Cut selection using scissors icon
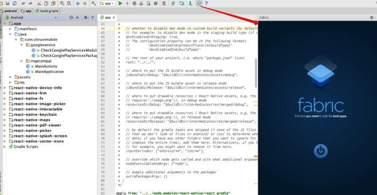The image size is (377, 195). tap(39, 3)
